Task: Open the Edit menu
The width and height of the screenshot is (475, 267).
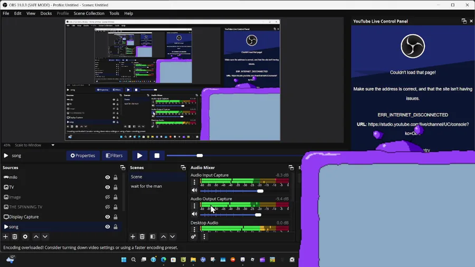Action: coord(17,13)
